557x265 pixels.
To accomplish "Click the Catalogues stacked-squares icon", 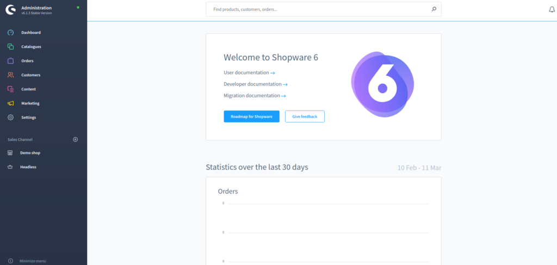I will pos(11,47).
